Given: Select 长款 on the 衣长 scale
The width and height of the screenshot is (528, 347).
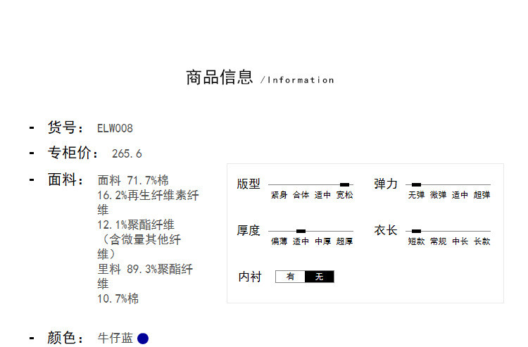Looking at the screenshot, I should [x=482, y=241].
